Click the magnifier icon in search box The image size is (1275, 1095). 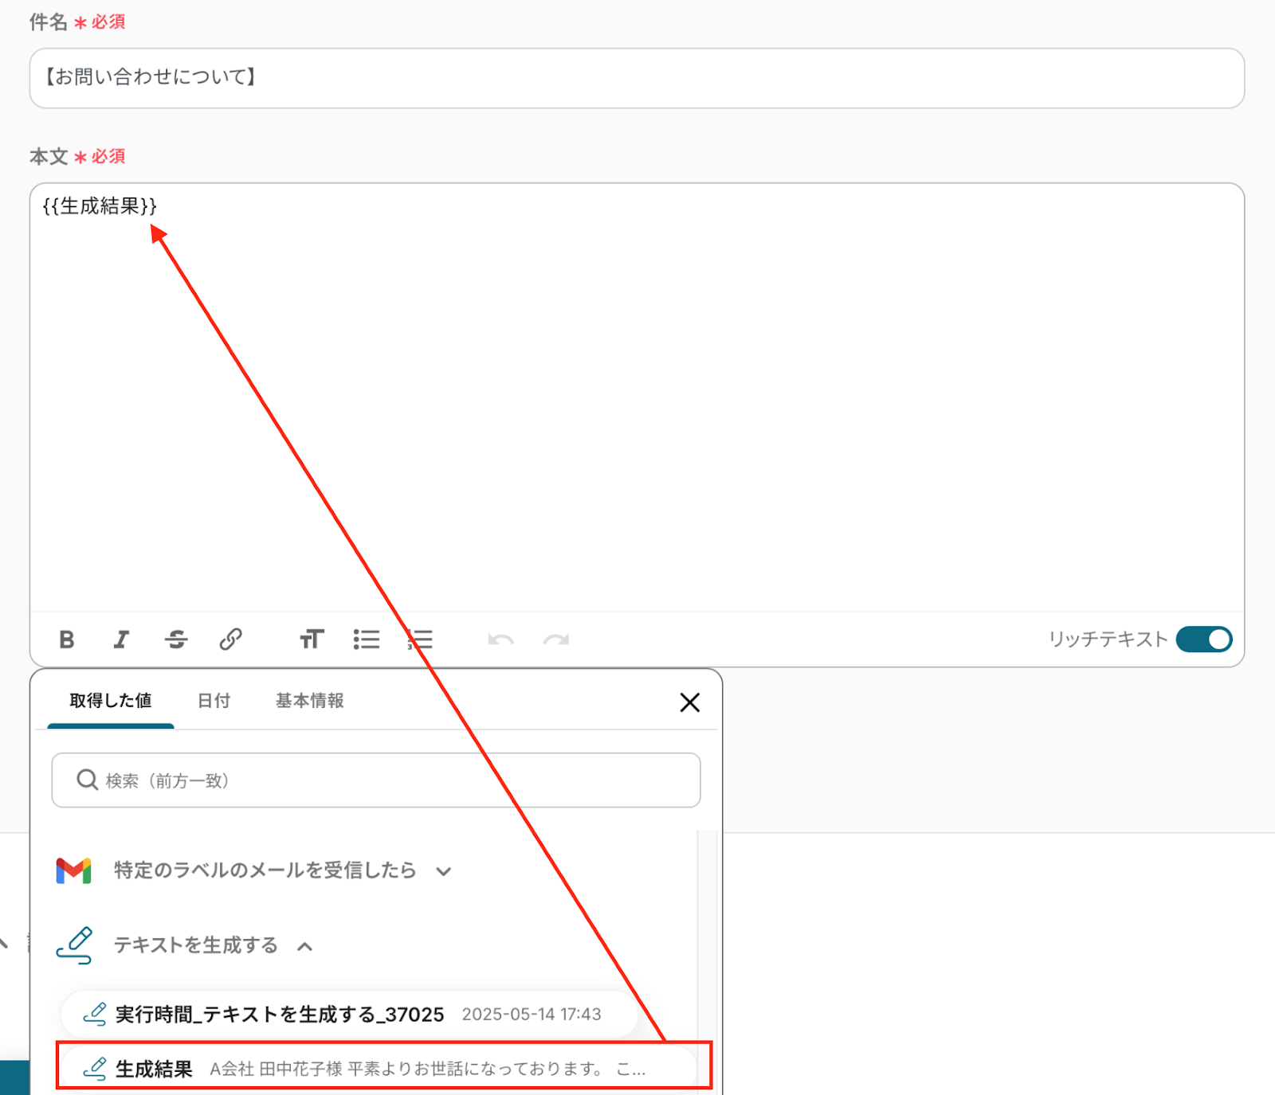point(87,780)
